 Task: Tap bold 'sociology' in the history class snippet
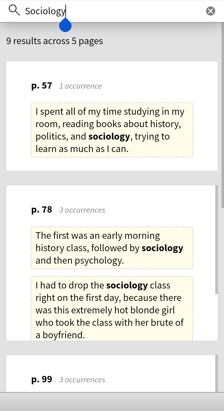(162, 248)
